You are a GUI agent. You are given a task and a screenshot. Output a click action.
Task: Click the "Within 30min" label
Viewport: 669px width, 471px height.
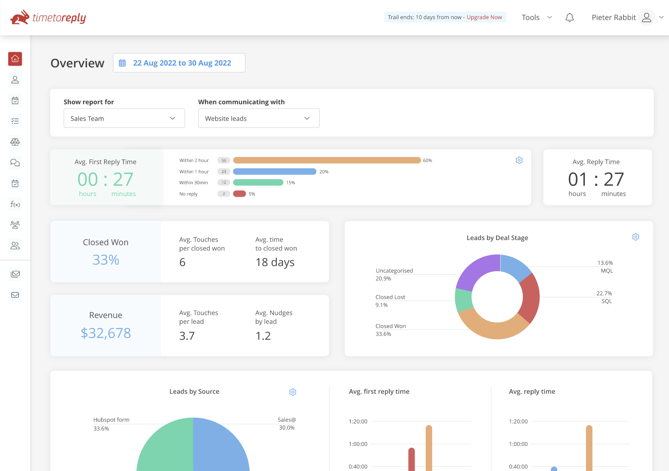point(194,183)
